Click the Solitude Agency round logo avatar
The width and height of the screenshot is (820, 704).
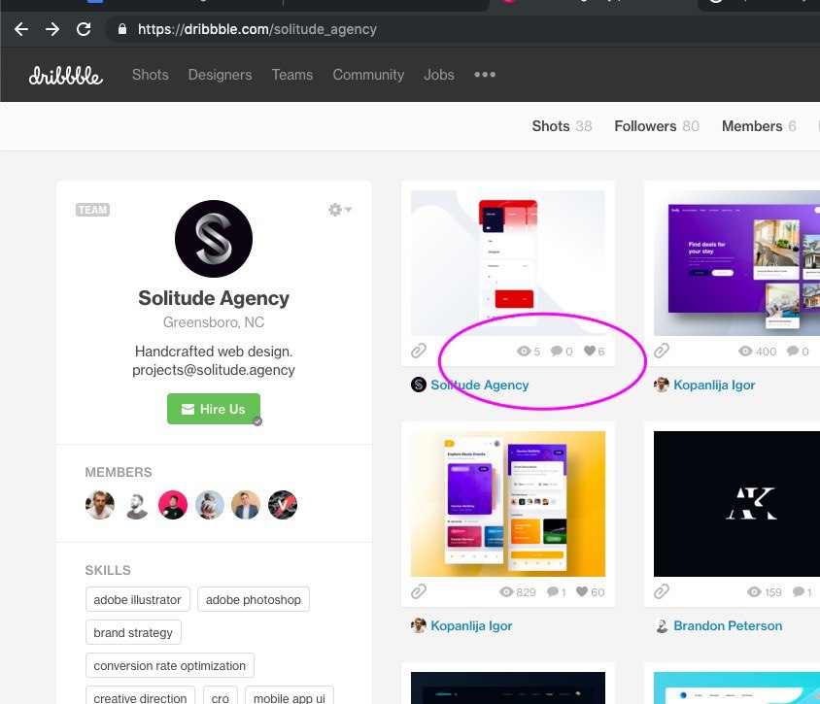pyautogui.click(x=214, y=239)
